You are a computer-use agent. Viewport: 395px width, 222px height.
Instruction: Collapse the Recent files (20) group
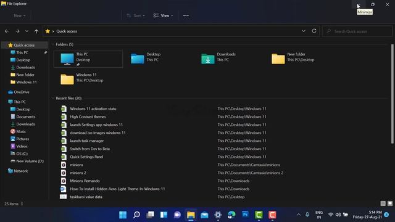(x=52, y=98)
